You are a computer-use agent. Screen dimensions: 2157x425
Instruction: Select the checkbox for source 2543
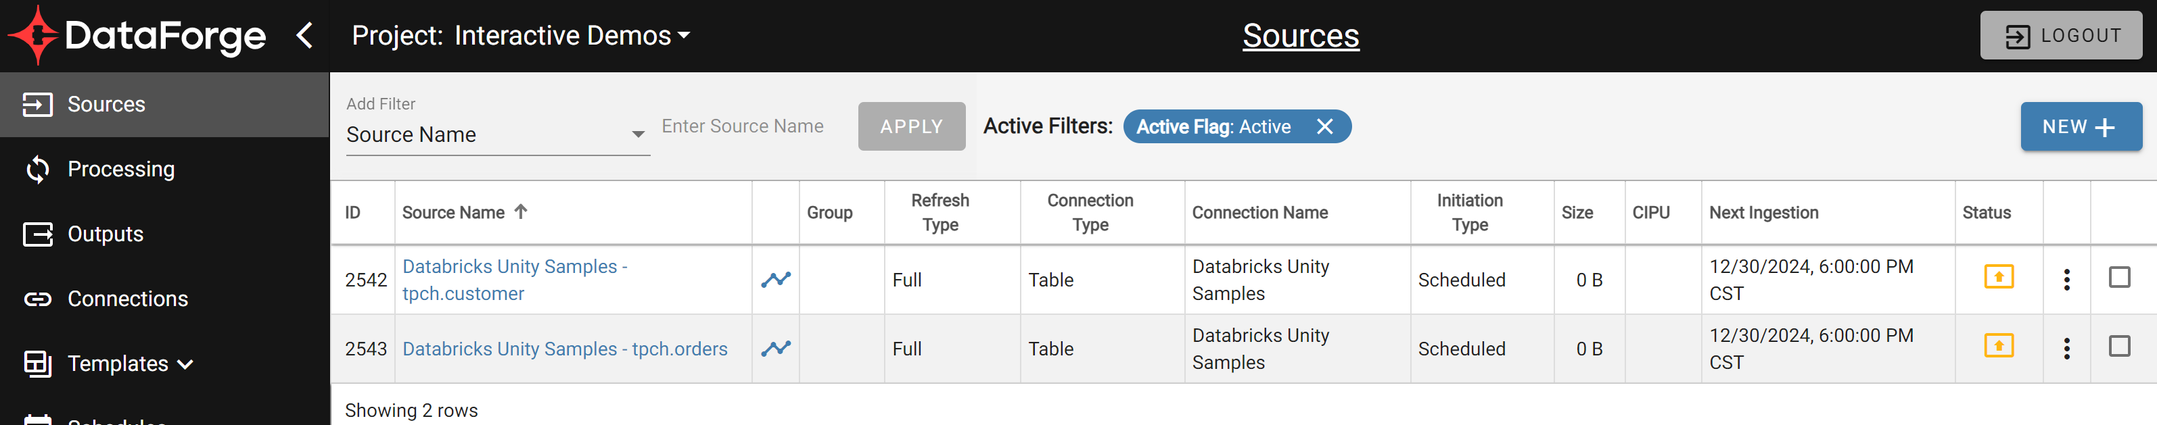click(x=2119, y=347)
